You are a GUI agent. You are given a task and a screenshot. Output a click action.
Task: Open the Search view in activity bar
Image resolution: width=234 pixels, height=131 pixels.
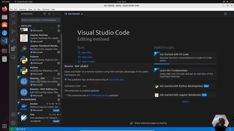(x=13, y=23)
